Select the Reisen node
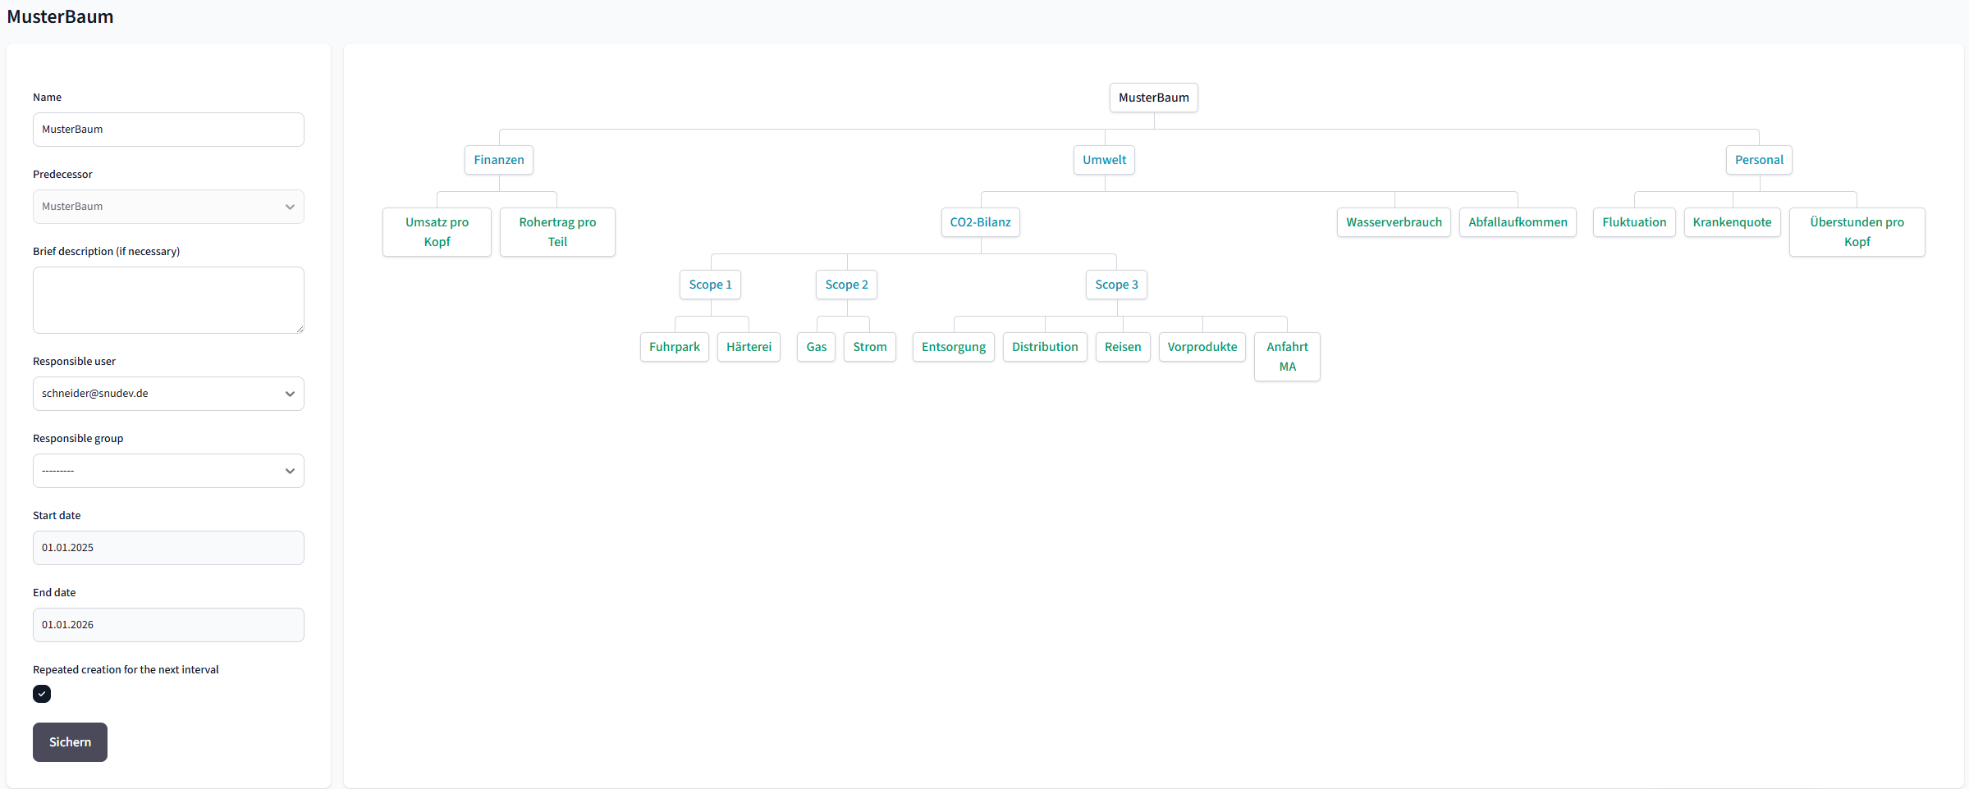Screen dimensions: 1969x789 click(1123, 347)
